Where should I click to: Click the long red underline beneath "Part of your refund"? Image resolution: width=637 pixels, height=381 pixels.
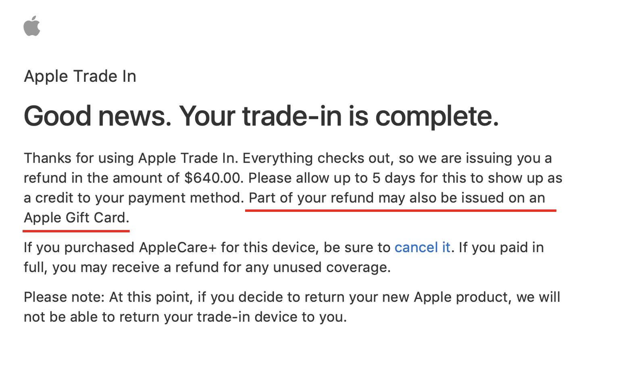coord(401,210)
